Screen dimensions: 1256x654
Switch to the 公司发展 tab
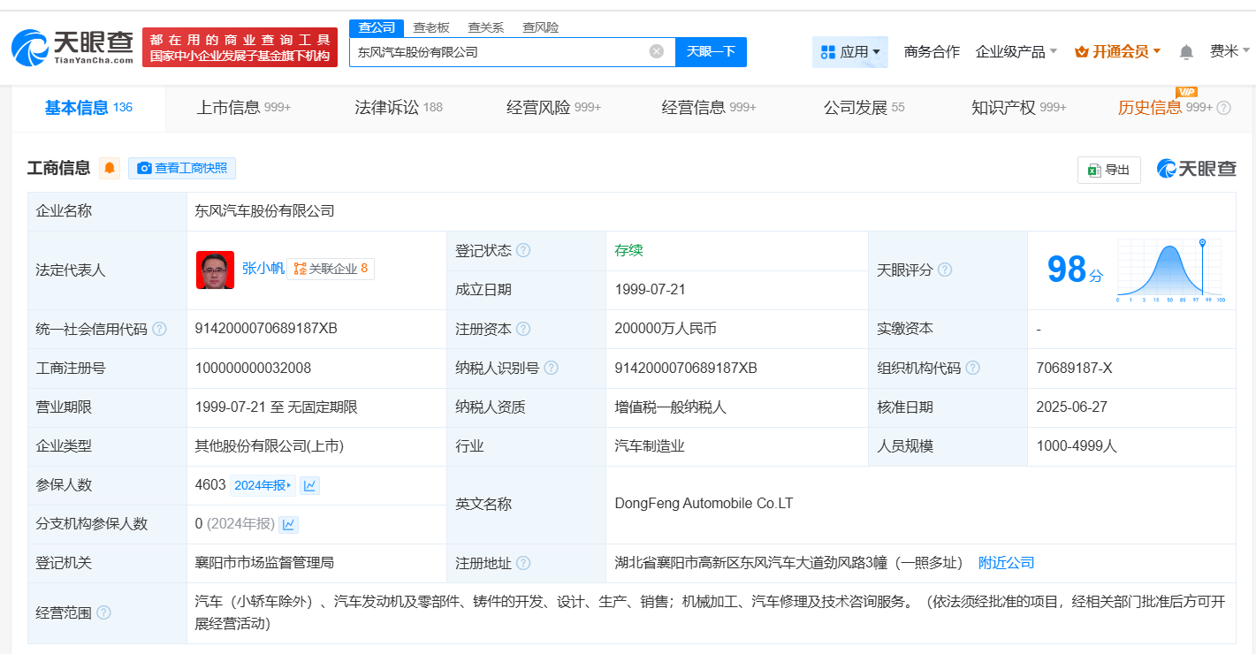point(864,108)
